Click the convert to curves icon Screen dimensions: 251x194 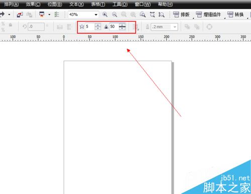click(209, 27)
